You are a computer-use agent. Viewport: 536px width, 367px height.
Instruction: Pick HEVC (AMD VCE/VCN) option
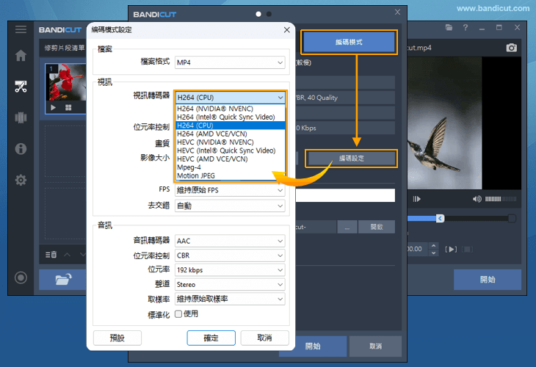[231, 159]
